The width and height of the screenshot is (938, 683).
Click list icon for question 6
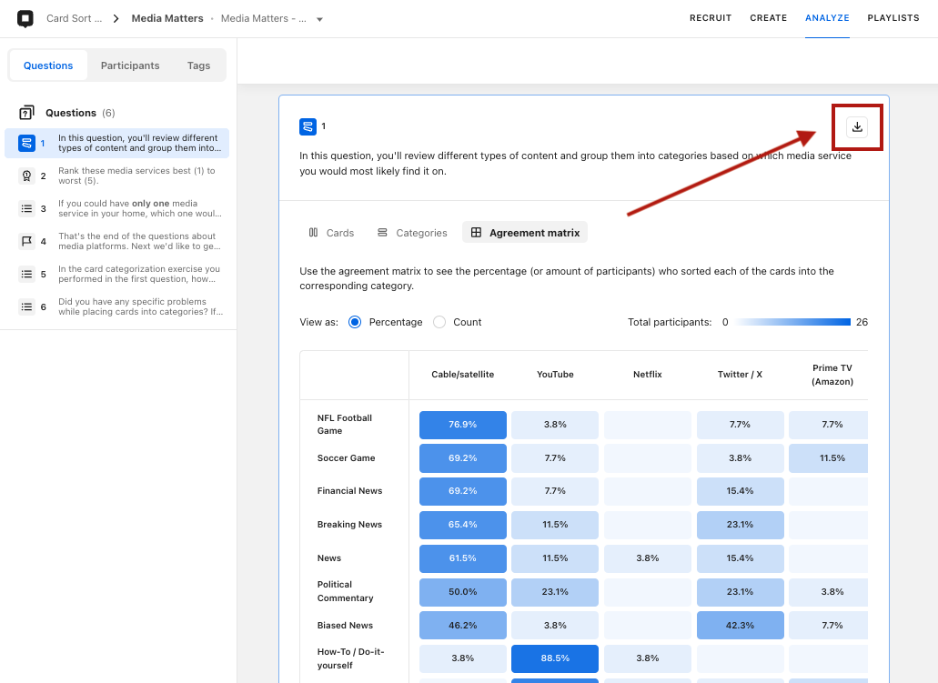[26, 306]
